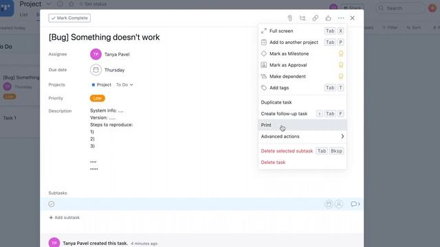Toggle the subtask completion check circle
Viewport: 440px width, 247px height.
point(52,204)
